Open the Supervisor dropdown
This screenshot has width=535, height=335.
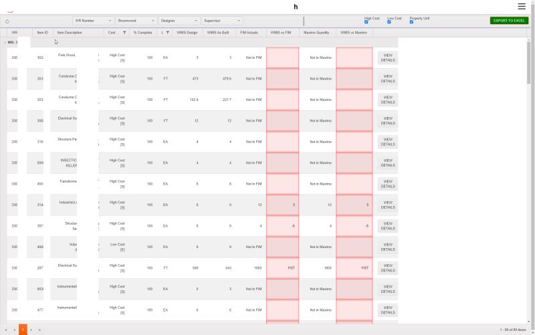[222, 21]
